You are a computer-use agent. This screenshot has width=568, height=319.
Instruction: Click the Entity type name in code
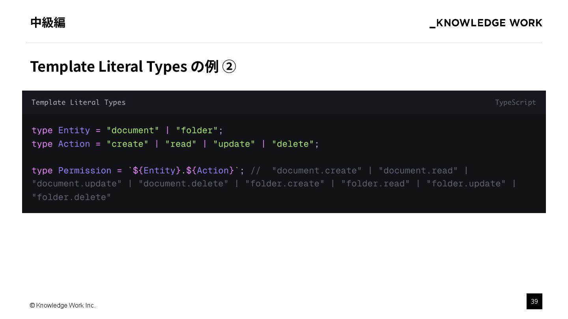point(74,130)
